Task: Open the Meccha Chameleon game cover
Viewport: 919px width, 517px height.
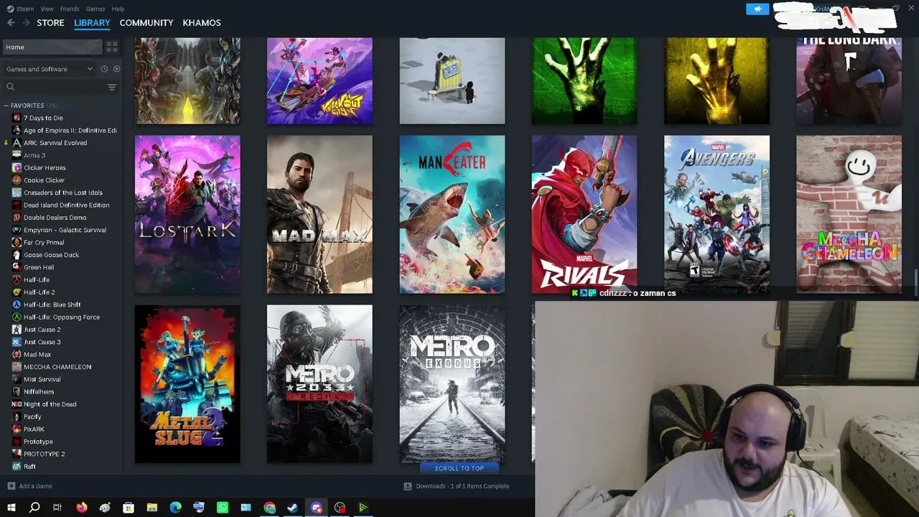Action: point(849,214)
